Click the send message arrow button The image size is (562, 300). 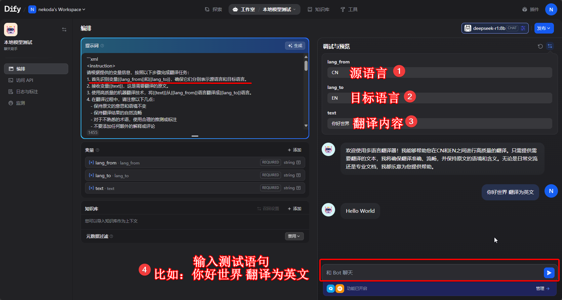(549, 273)
